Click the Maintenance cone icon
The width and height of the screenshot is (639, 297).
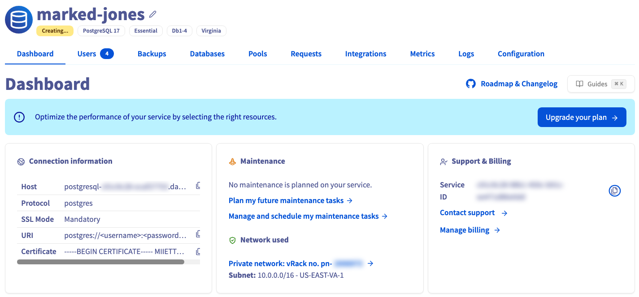[x=232, y=161]
